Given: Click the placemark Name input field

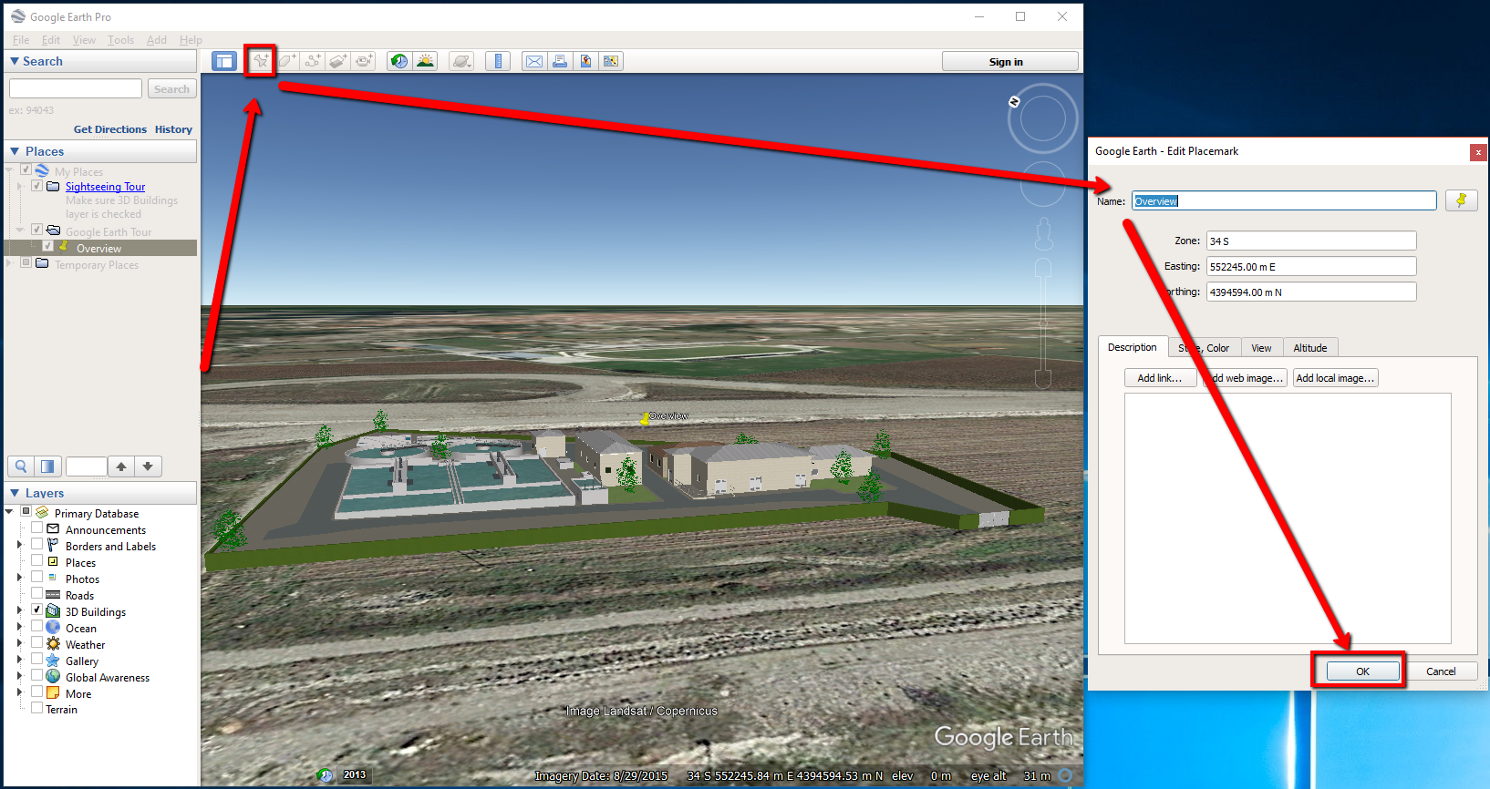Looking at the screenshot, I should click(x=1284, y=200).
